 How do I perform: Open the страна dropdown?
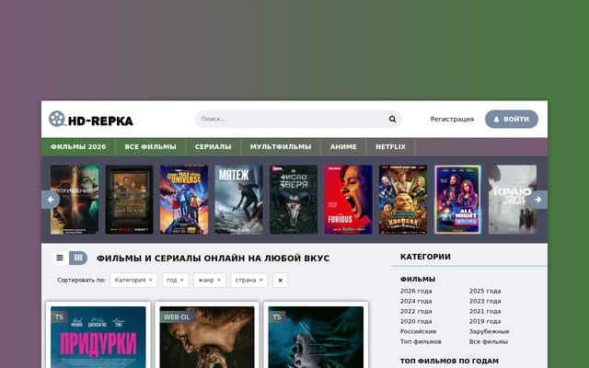click(x=249, y=280)
